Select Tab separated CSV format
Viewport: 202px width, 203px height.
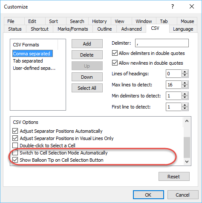[x=28, y=61]
